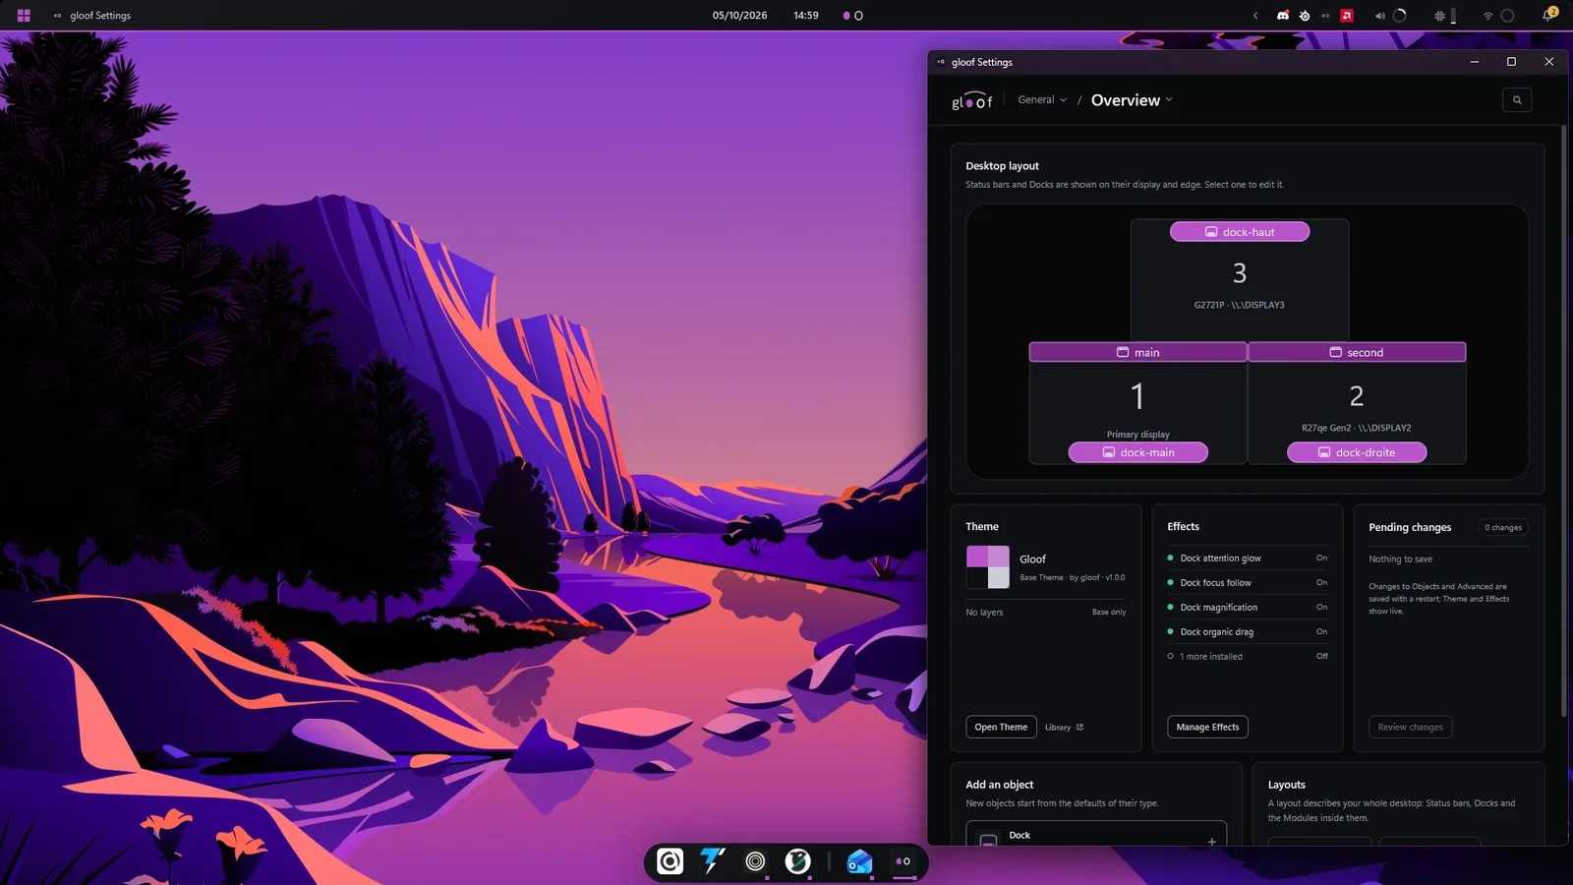Toggle Dock organic drag effect

click(1247, 631)
